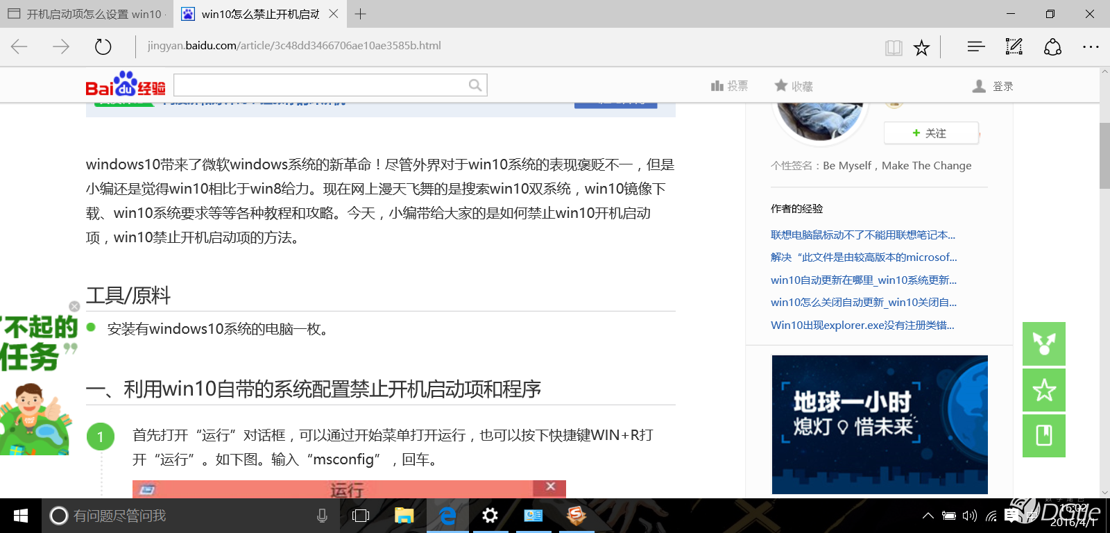This screenshot has height=533, width=1110.
Task: Open the 地球一小时 banner advertisement
Action: tap(880, 425)
